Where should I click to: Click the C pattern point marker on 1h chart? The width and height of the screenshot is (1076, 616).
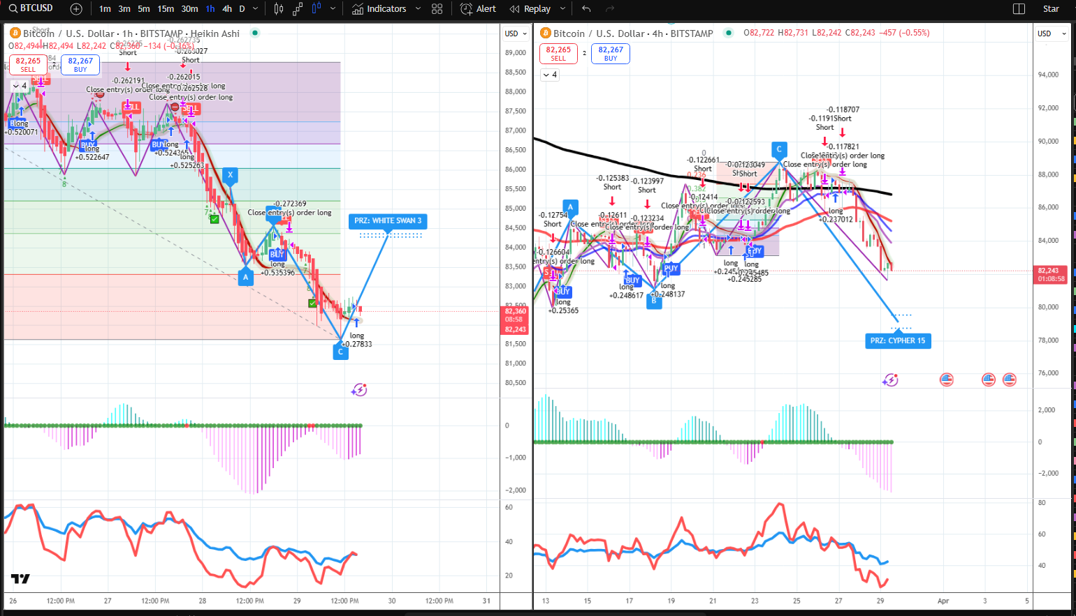click(340, 352)
